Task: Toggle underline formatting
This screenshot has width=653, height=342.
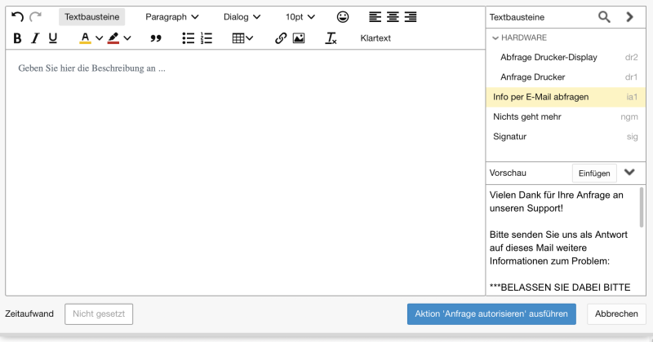Action: click(x=53, y=38)
